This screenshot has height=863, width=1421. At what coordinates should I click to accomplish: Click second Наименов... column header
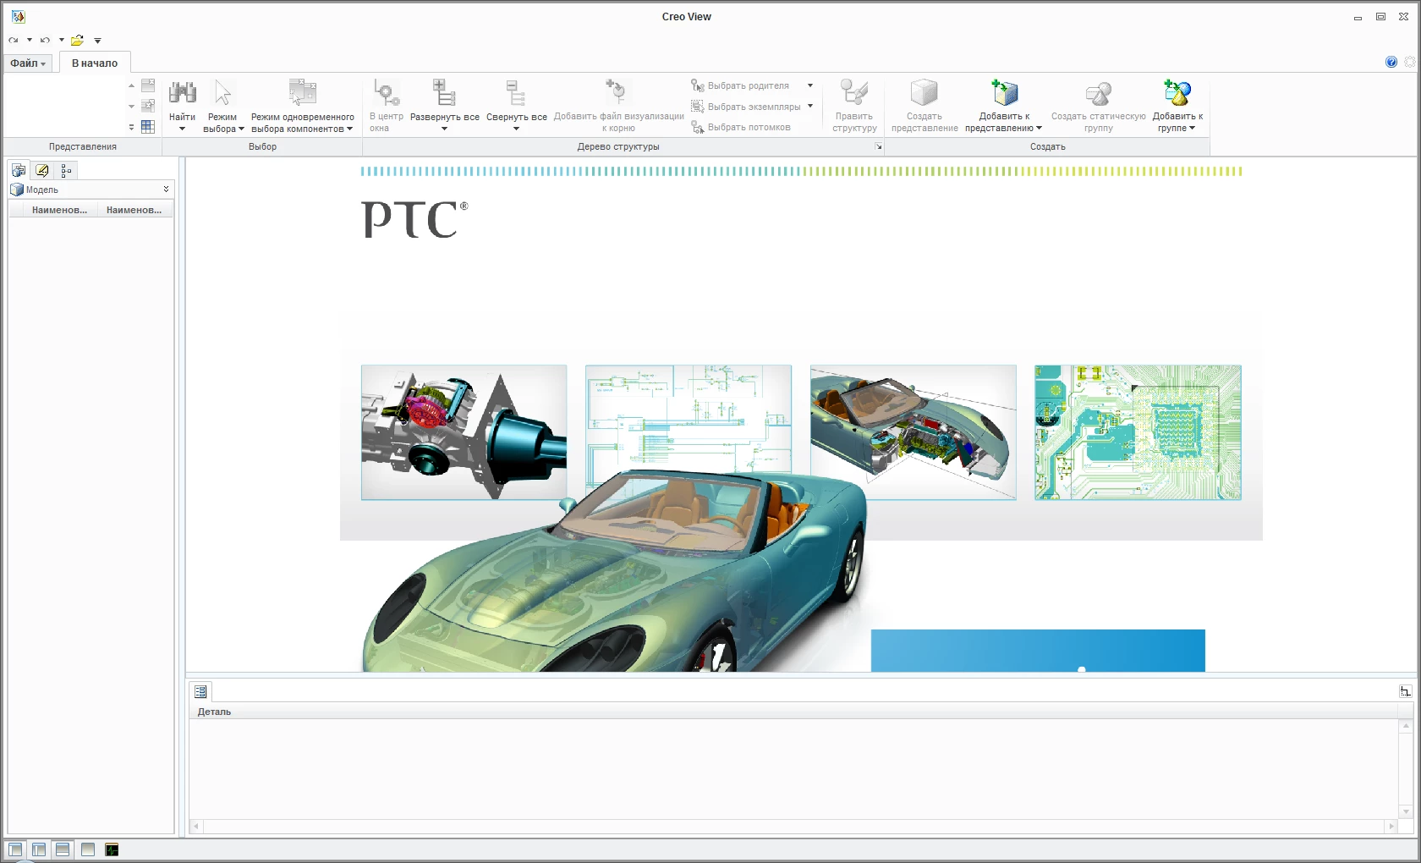click(x=135, y=210)
